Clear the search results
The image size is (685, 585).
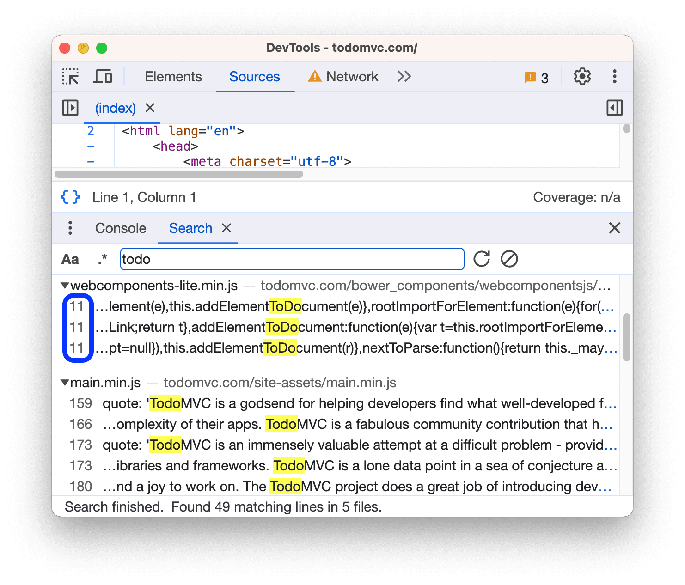(509, 259)
